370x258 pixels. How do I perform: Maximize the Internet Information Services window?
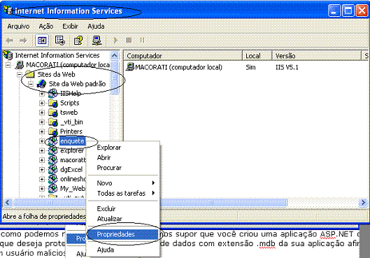(348, 10)
